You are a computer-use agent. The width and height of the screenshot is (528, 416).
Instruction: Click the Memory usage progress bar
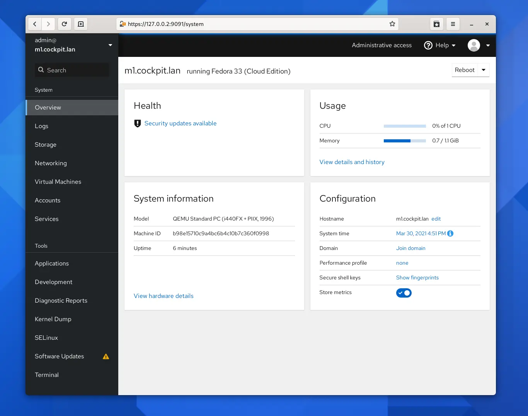coord(405,141)
